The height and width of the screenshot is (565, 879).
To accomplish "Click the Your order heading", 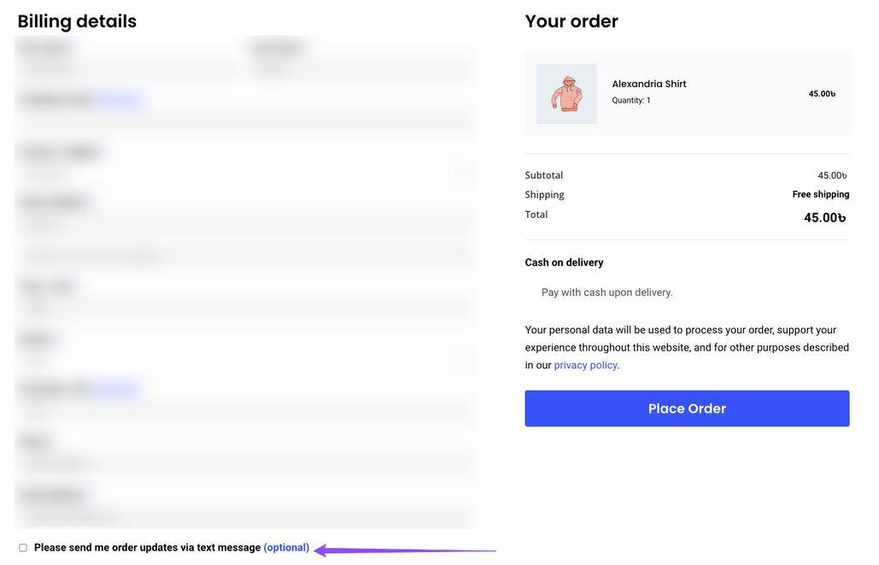I will [x=571, y=21].
